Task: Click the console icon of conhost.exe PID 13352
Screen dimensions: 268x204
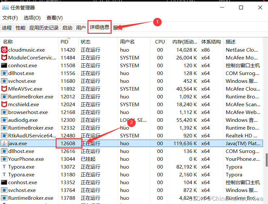Action: 4,182
